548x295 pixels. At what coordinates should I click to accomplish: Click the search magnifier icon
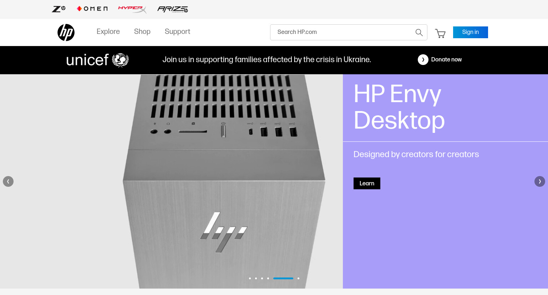click(x=419, y=32)
